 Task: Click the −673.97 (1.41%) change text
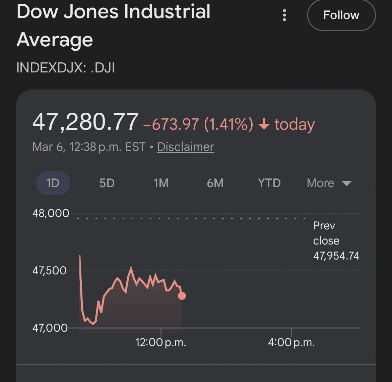tap(198, 124)
